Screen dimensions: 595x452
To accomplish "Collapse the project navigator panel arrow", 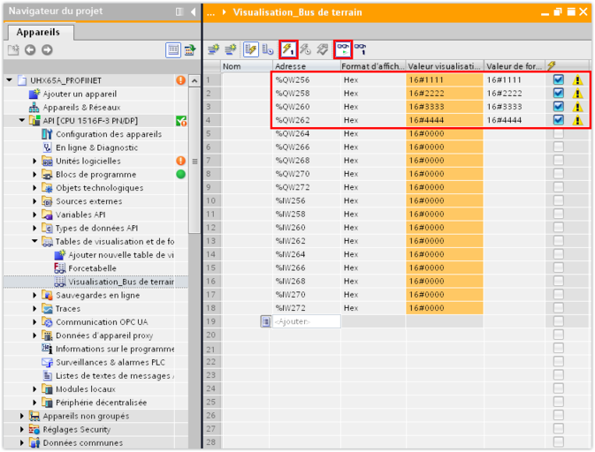I will coord(193,11).
